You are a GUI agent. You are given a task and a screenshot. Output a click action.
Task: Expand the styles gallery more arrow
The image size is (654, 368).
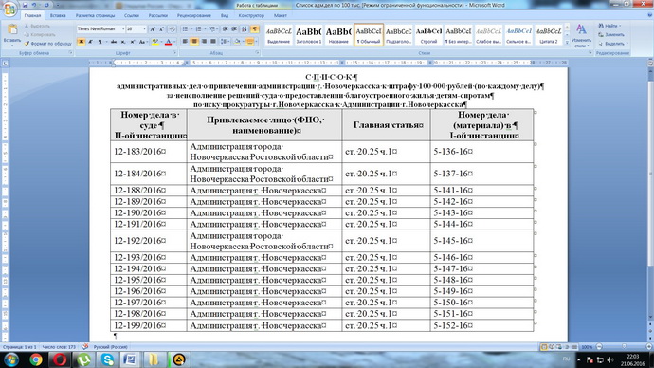pos(567,43)
